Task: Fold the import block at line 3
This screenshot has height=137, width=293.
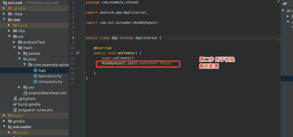Action: pos(84,13)
